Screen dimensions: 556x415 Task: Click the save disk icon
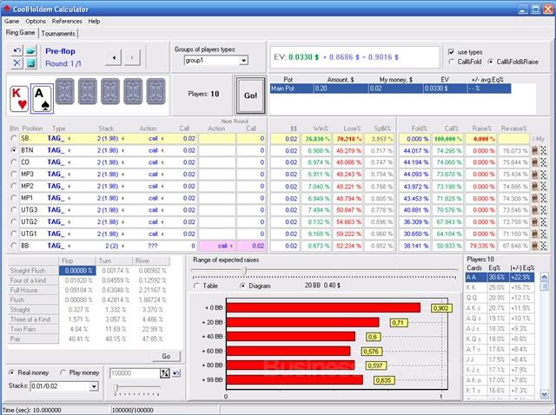point(30,63)
